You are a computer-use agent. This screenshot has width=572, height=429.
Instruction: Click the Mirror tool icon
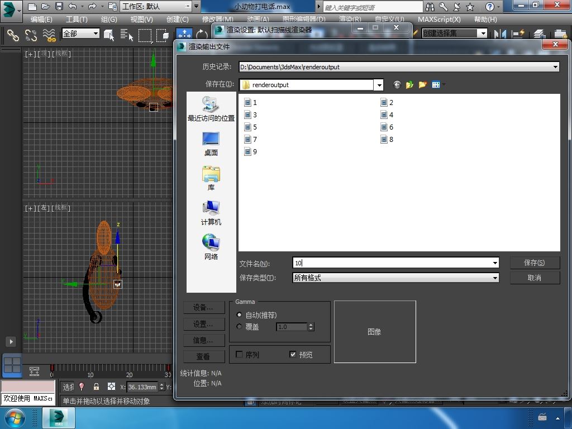(x=500, y=34)
